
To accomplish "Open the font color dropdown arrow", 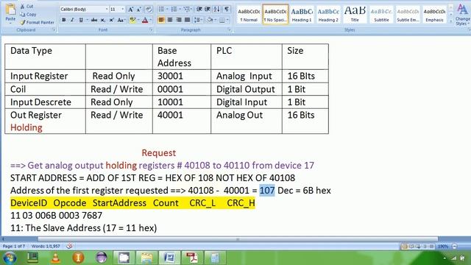I will [150, 20].
